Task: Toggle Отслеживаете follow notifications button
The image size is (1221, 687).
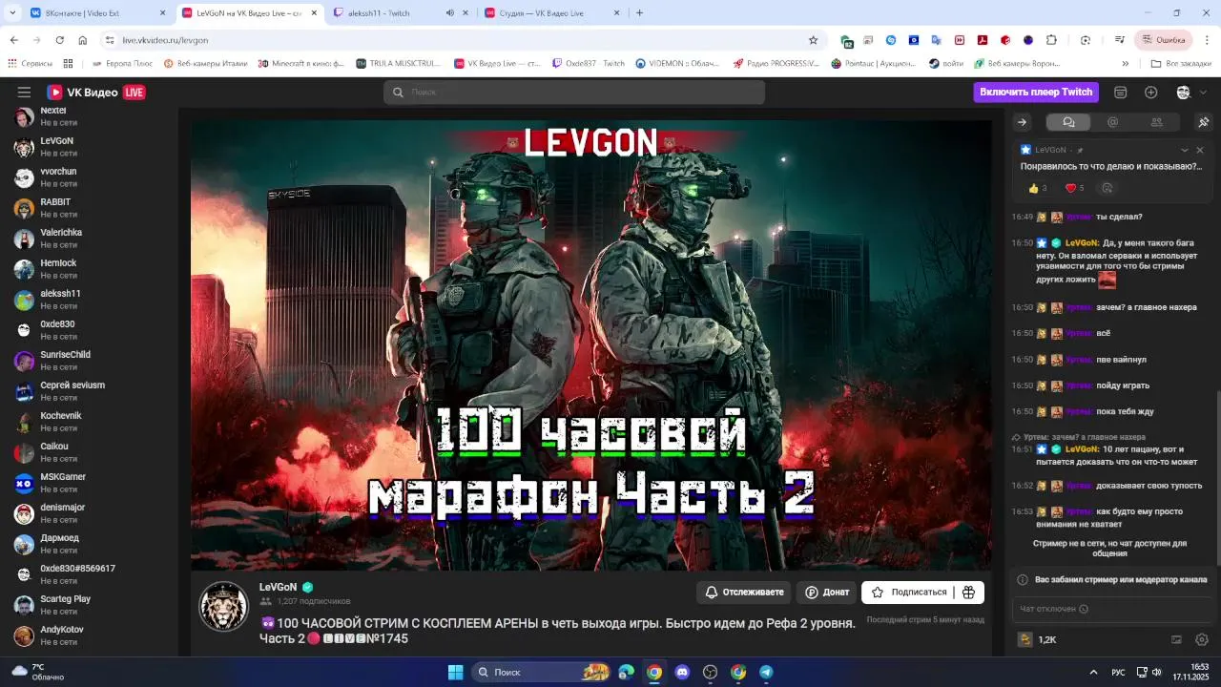Action: tap(744, 593)
